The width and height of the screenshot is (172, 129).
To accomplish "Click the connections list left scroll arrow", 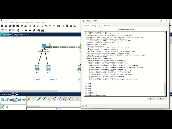I will pos(27,106).
